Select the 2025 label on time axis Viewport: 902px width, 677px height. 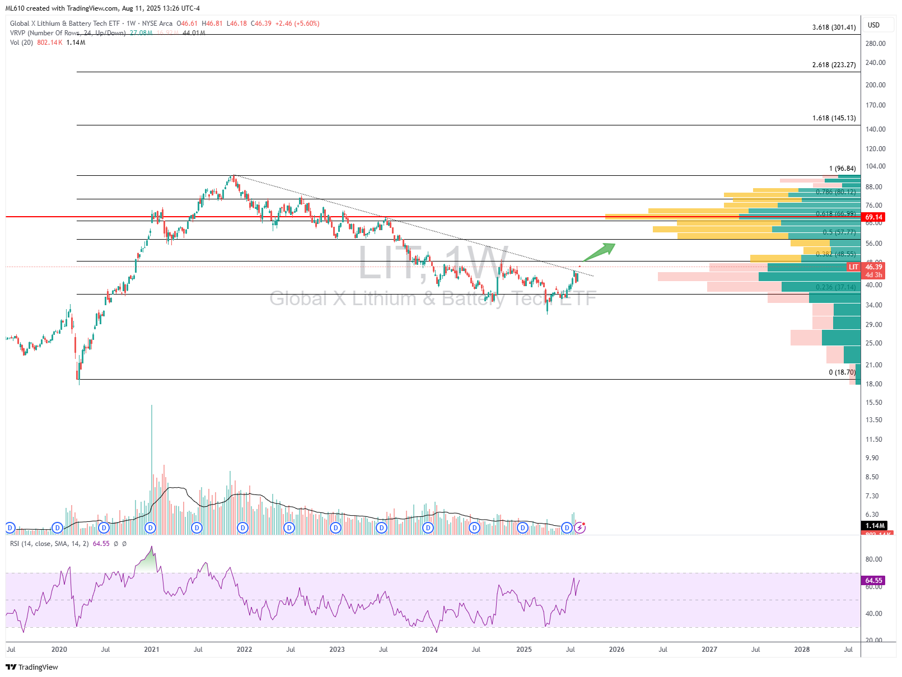pos(524,650)
